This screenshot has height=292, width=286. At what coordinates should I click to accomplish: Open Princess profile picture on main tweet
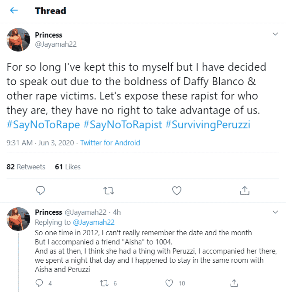pyautogui.click(x=18, y=40)
